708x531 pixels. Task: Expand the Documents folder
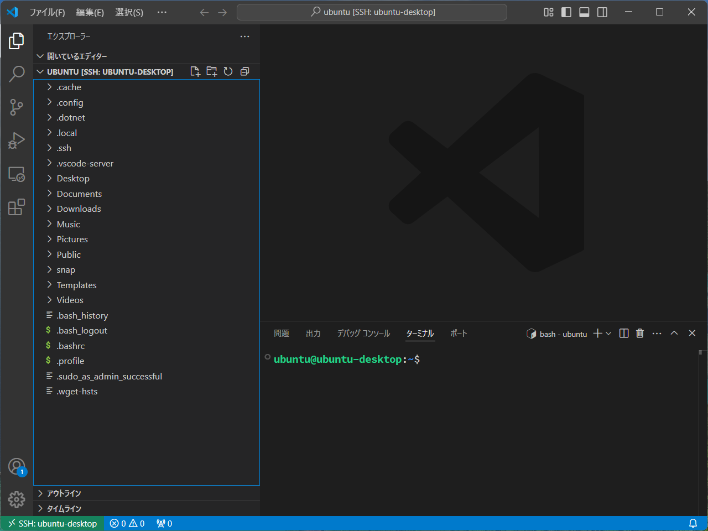[147, 194]
